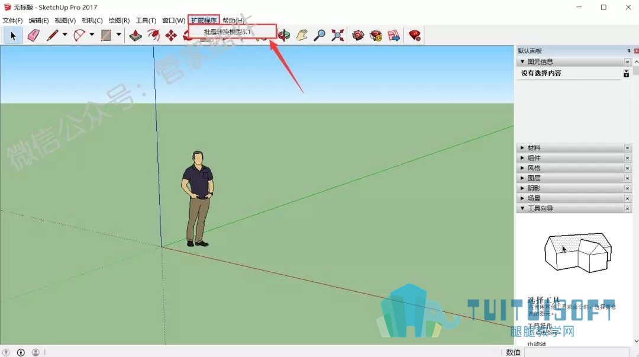The width and height of the screenshot is (639, 357).
Task: Choose the red Move tool
Action: [x=171, y=36]
